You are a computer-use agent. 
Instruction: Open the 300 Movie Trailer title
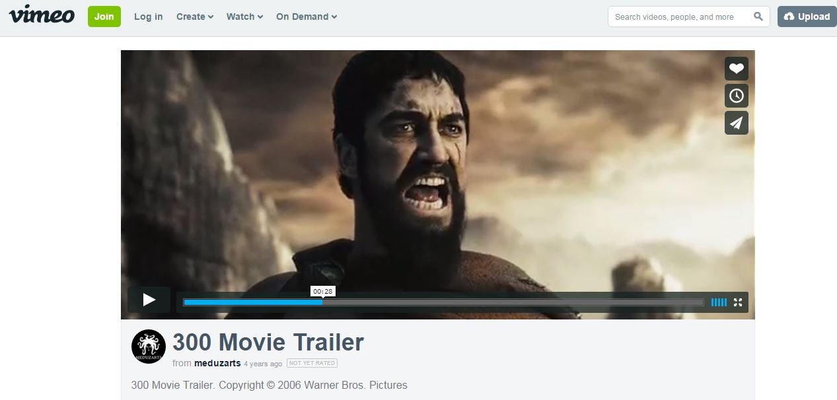click(x=268, y=342)
